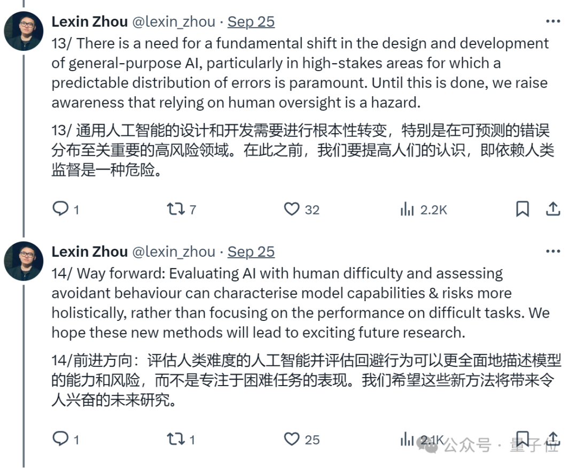
Task: Open the Sep 25 date link on 14/ tweet
Action: pos(251,252)
